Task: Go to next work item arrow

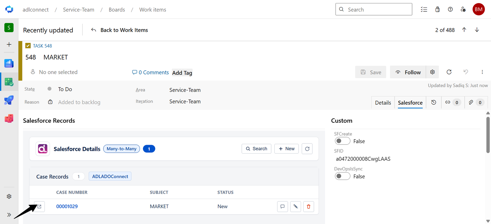Action: point(477,30)
